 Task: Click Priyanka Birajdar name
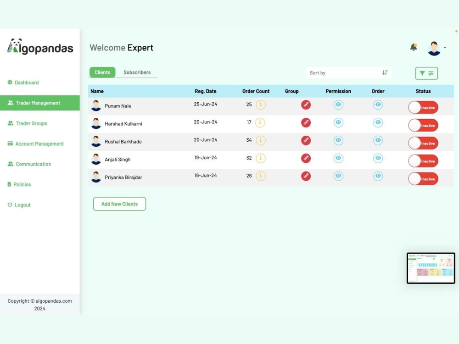click(x=123, y=177)
